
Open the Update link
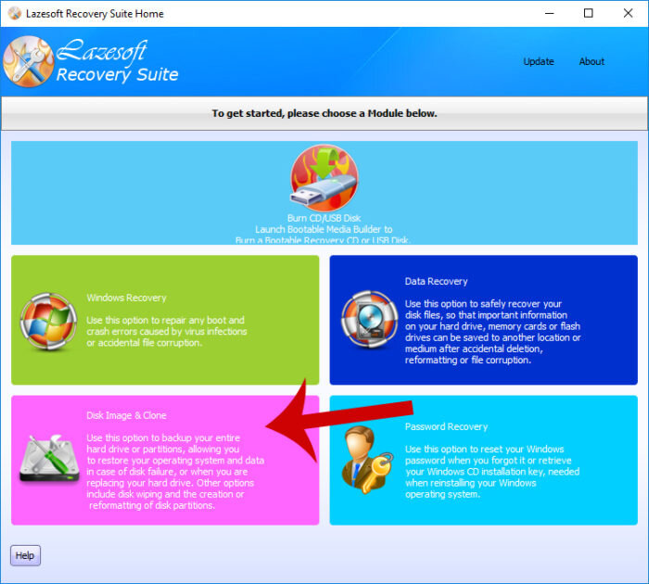point(539,61)
